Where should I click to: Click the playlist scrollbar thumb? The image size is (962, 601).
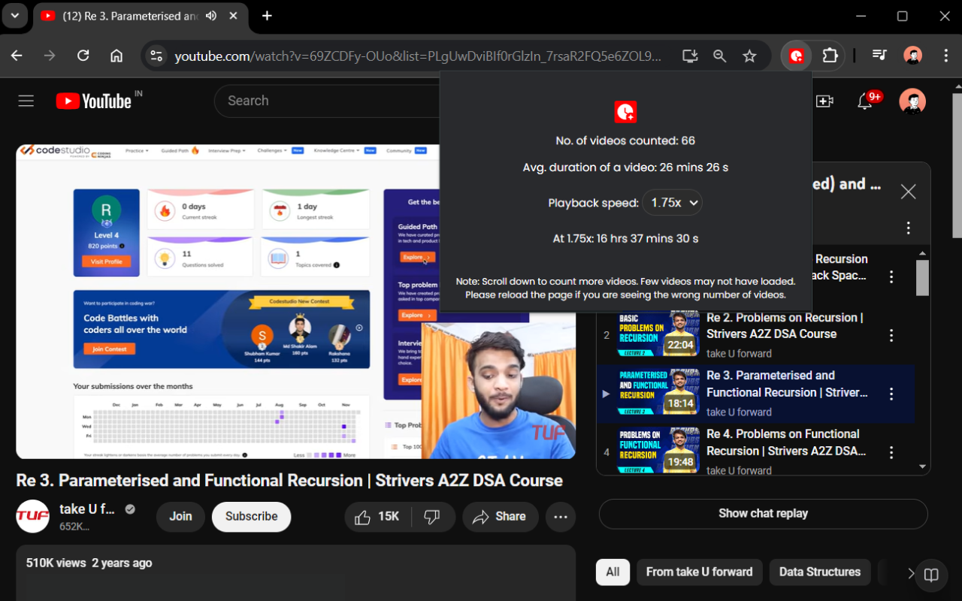[x=922, y=278]
